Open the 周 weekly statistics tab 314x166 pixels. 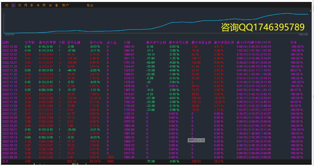[19, 6]
